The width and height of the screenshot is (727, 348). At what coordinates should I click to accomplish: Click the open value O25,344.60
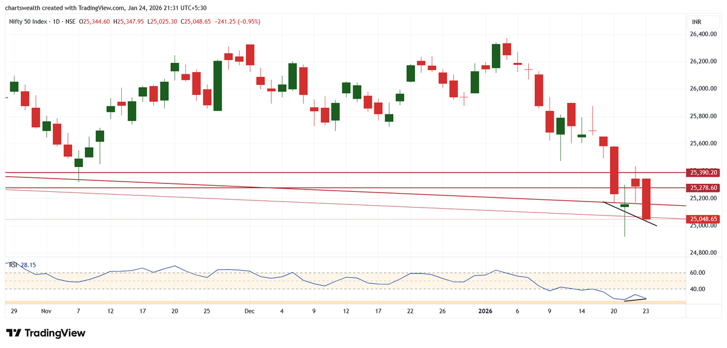(x=95, y=21)
